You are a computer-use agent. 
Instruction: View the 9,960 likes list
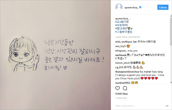121,94
